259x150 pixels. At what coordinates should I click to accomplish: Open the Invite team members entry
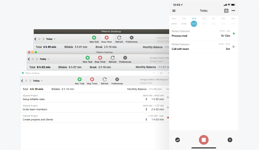point(95,108)
